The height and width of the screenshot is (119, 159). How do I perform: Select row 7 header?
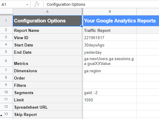coord(6,70)
